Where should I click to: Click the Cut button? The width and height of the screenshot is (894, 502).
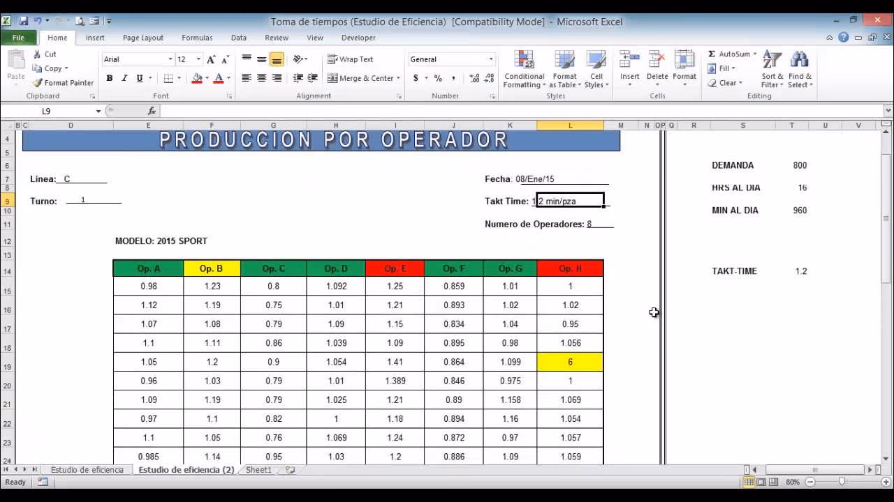pyautogui.click(x=45, y=54)
